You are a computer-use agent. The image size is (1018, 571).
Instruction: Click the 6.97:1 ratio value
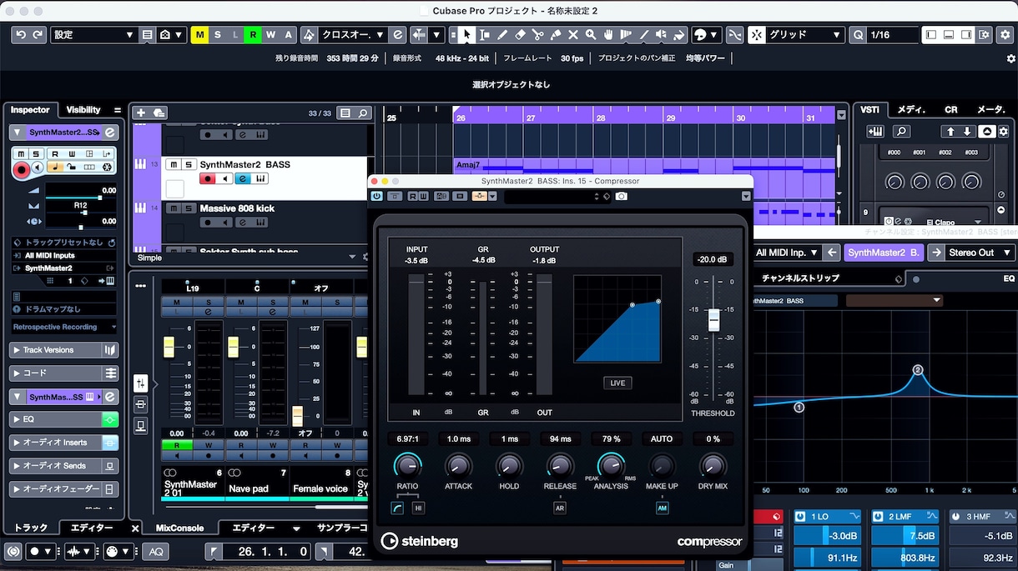click(x=407, y=438)
